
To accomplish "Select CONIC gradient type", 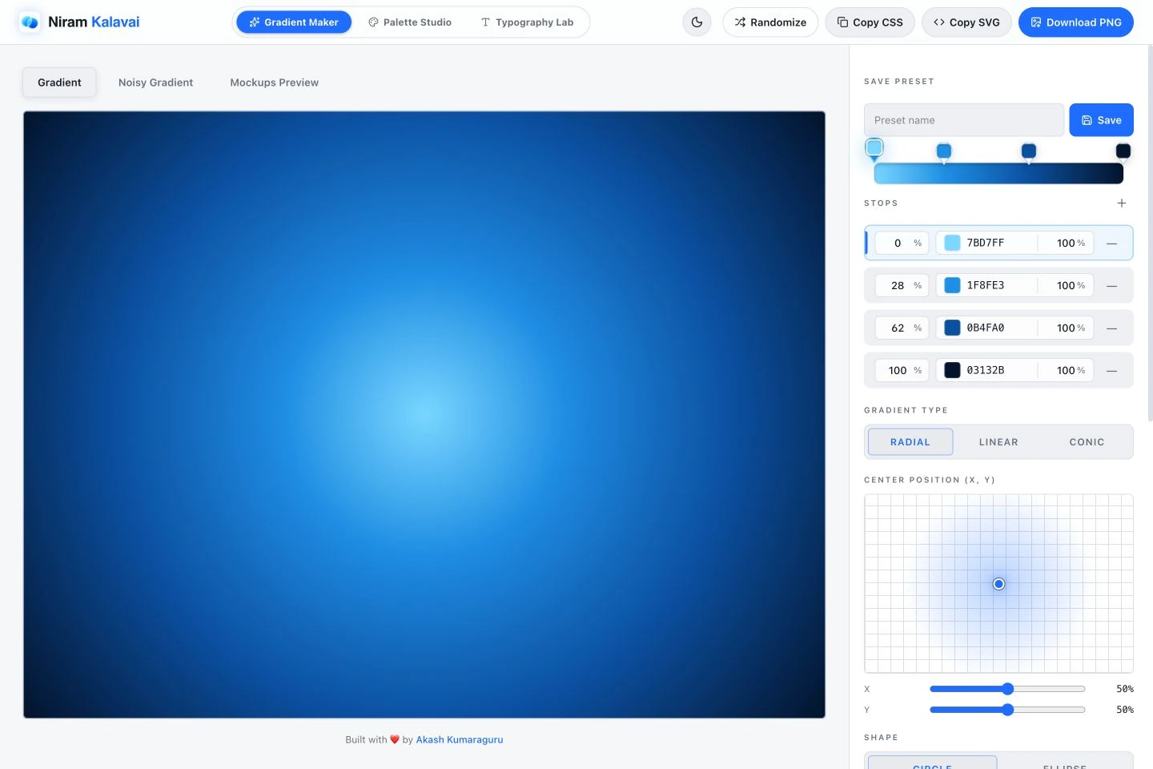I will tap(1087, 442).
